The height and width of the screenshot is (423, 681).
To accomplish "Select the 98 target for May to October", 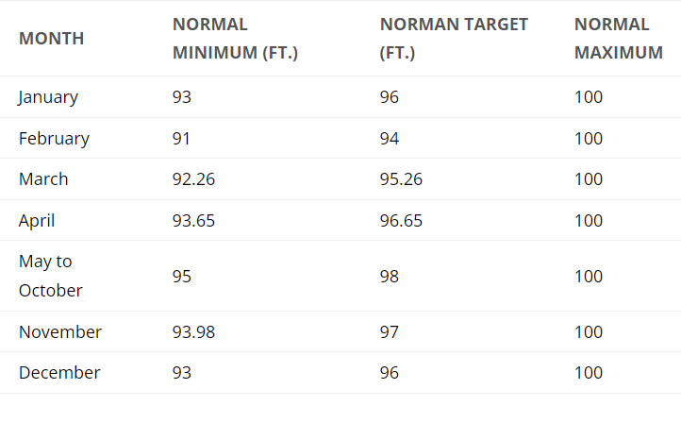I will point(390,277).
